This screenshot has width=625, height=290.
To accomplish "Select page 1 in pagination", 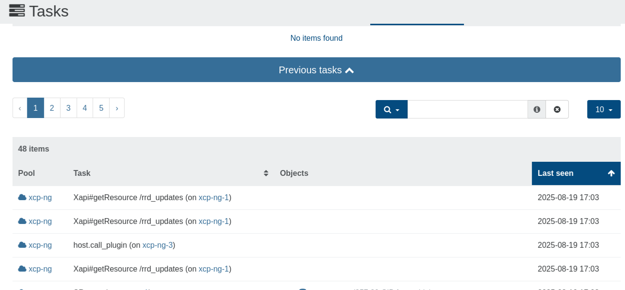I will coord(35,108).
